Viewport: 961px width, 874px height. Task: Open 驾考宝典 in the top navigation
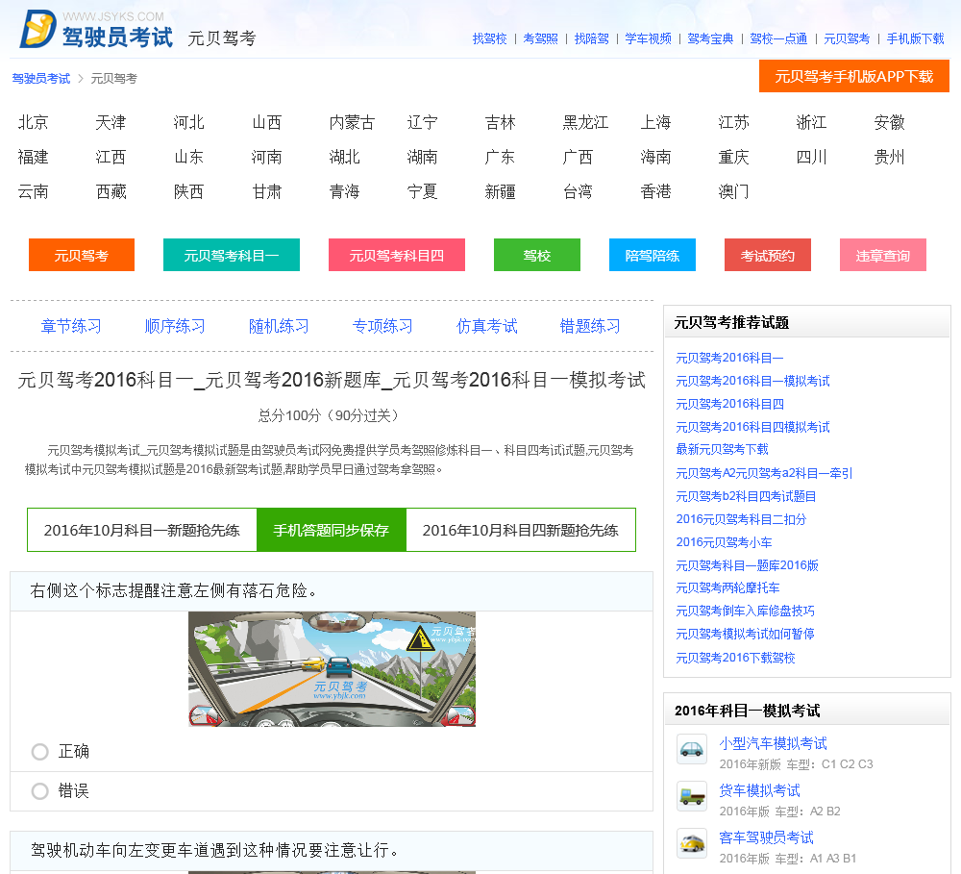tap(710, 38)
